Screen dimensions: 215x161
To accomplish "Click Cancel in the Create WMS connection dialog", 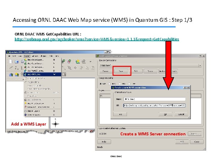I will 181,114.
